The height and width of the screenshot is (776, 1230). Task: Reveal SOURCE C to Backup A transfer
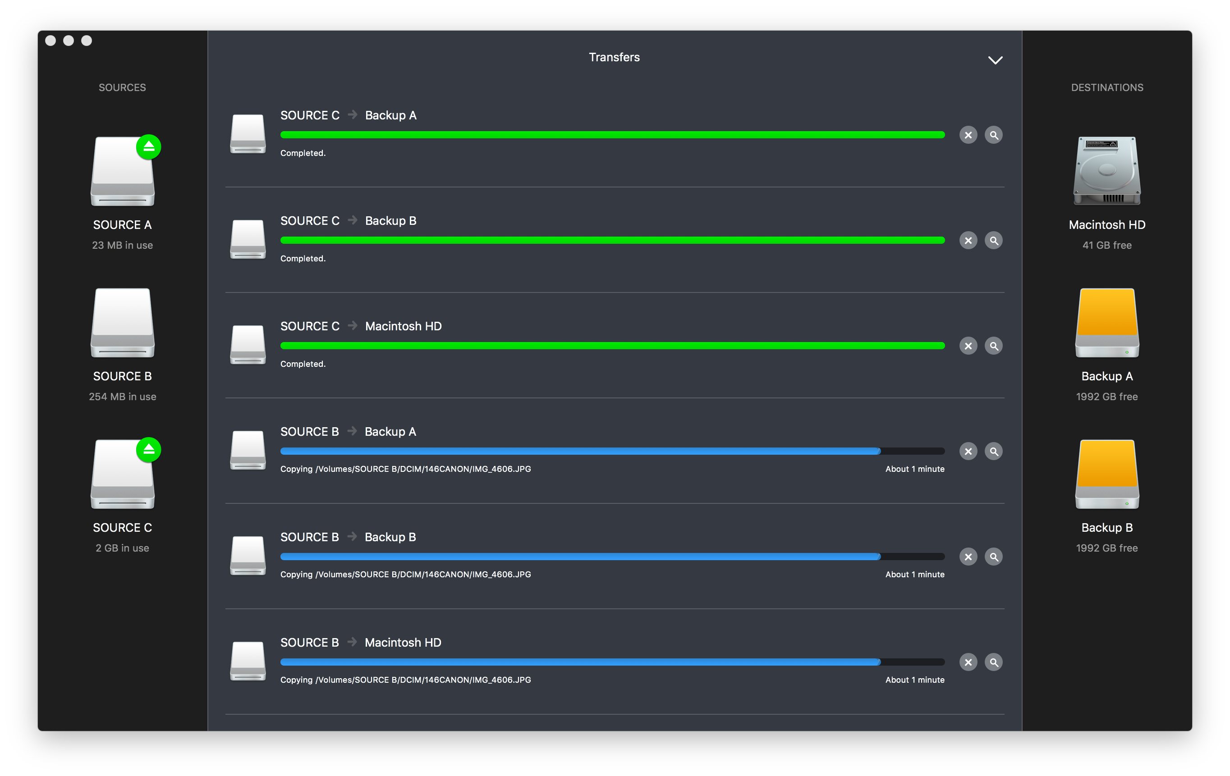pos(993,135)
